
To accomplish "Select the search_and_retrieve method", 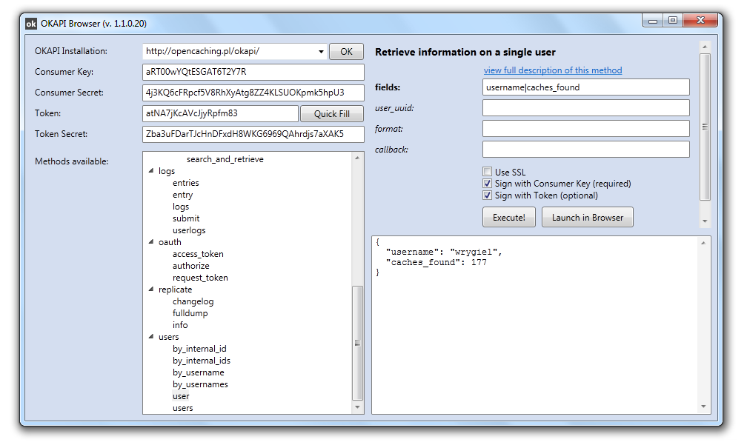I will pyautogui.click(x=225, y=159).
